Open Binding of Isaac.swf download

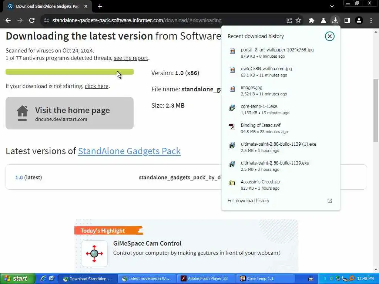[281, 128]
